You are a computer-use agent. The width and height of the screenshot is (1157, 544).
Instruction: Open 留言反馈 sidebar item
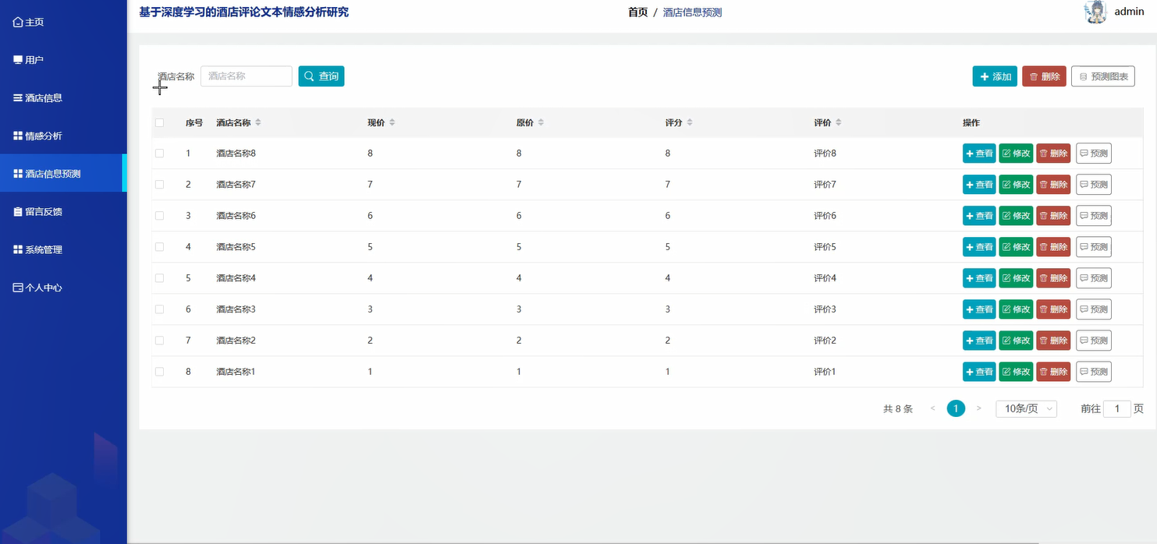coord(62,212)
